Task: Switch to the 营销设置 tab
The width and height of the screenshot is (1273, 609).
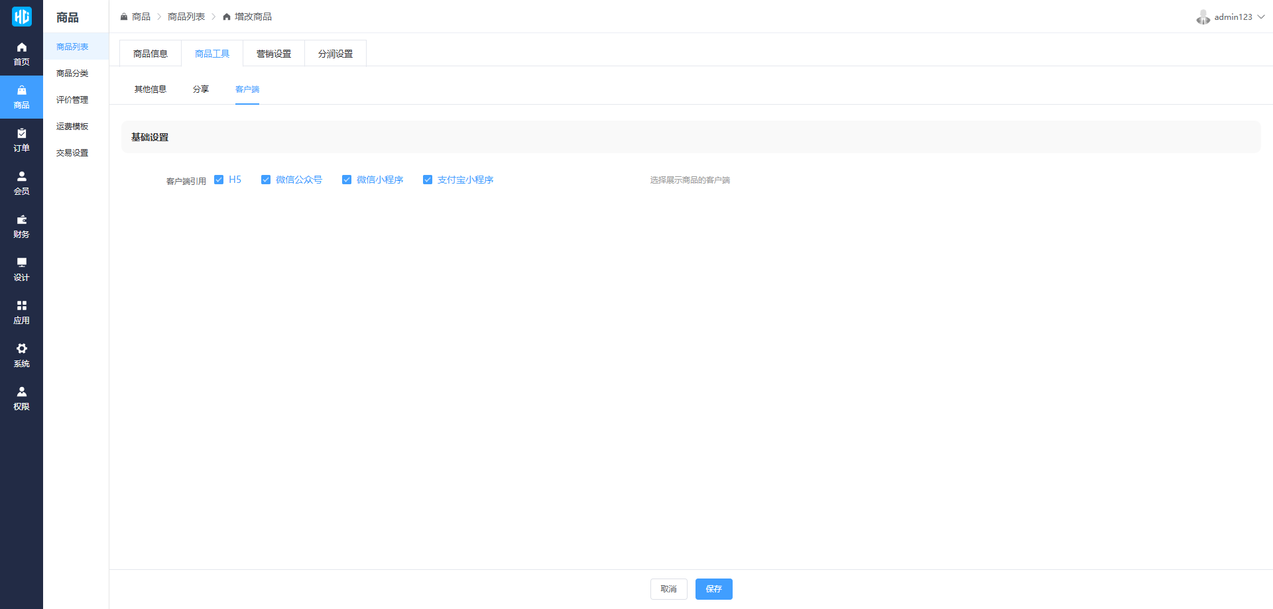Action: 274,54
